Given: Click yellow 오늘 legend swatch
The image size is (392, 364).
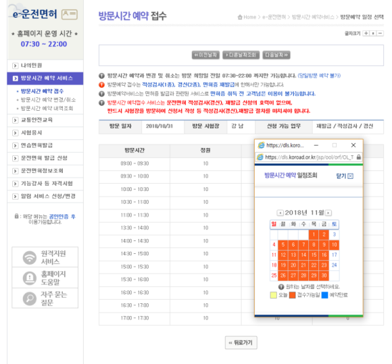Looking at the screenshot, I should 273,295.
